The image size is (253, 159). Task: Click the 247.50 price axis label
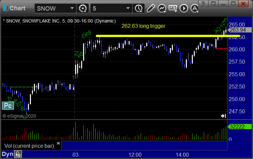pyautogui.click(x=237, y=111)
